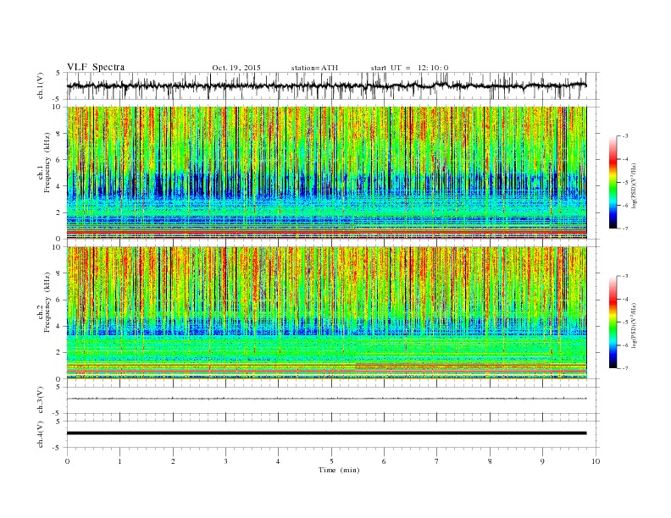
Task: Click the time axis tick label "6"
Action: tap(385, 461)
